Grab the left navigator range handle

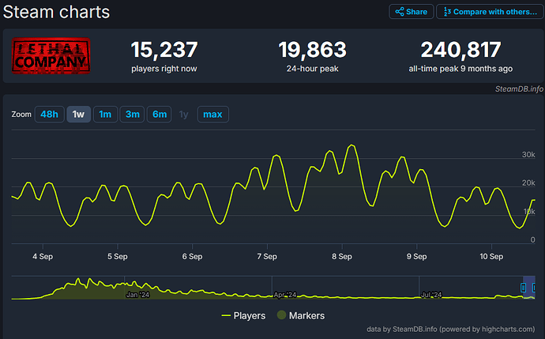tap(523, 288)
